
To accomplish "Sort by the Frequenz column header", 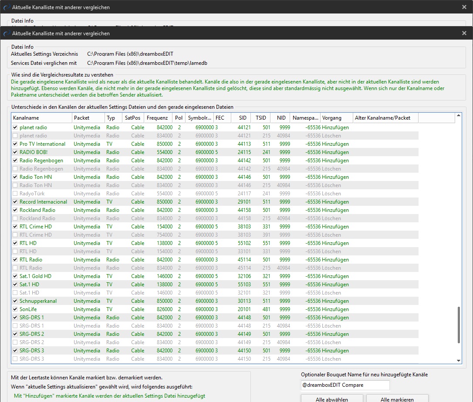I will tap(157, 118).
